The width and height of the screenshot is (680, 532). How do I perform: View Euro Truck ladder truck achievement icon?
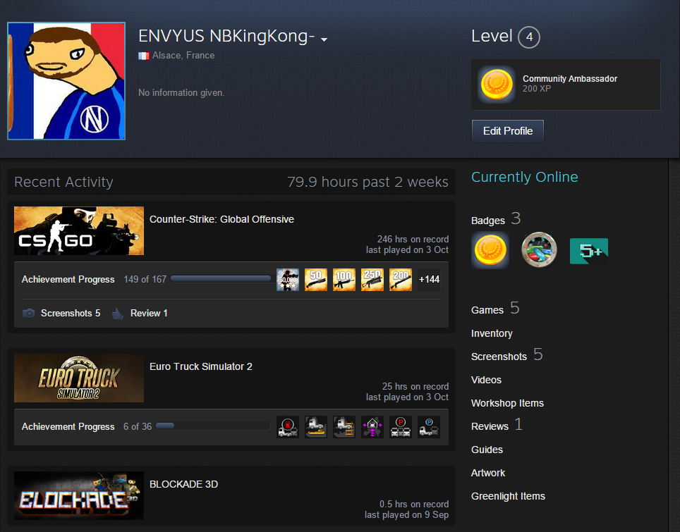[344, 427]
